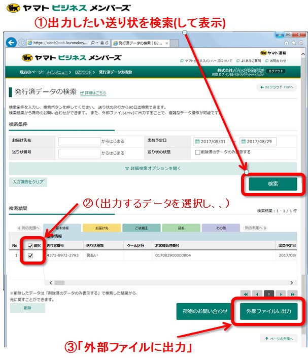
Task: Open calendar for end date 2017/08/29
Action: (x=244, y=142)
